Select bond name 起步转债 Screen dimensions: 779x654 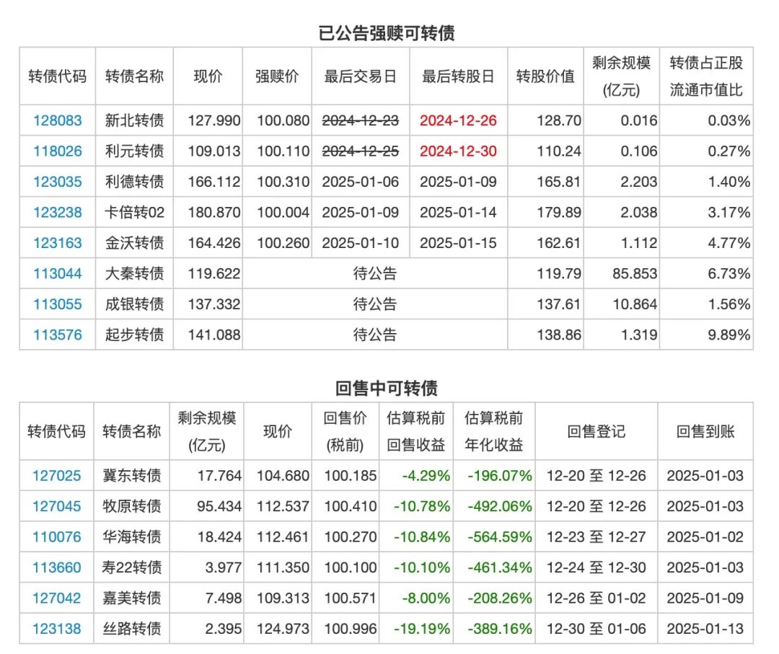pos(134,335)
